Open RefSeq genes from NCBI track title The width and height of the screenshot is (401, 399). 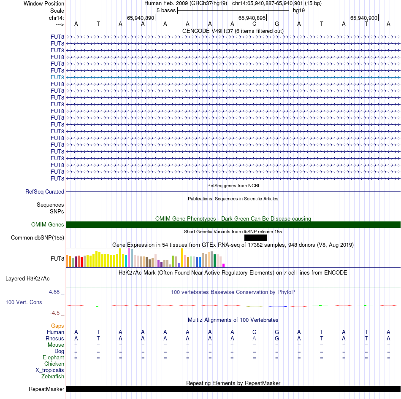[233, 186]
